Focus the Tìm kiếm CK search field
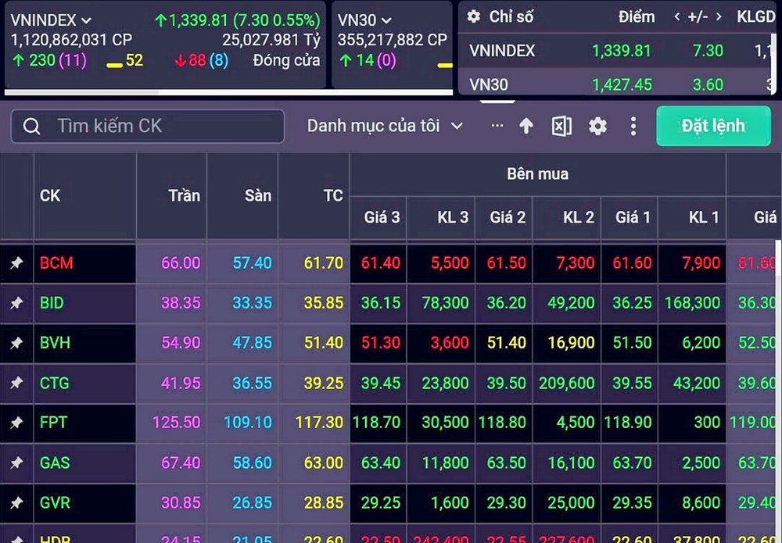The image size is (782, 543). tap(156, 126)
